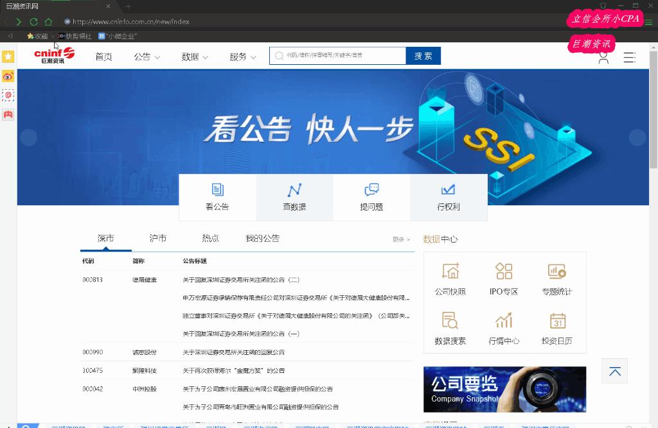Select the 查数据 data query icon
The image size is (658, 428).
pos(294,197)
